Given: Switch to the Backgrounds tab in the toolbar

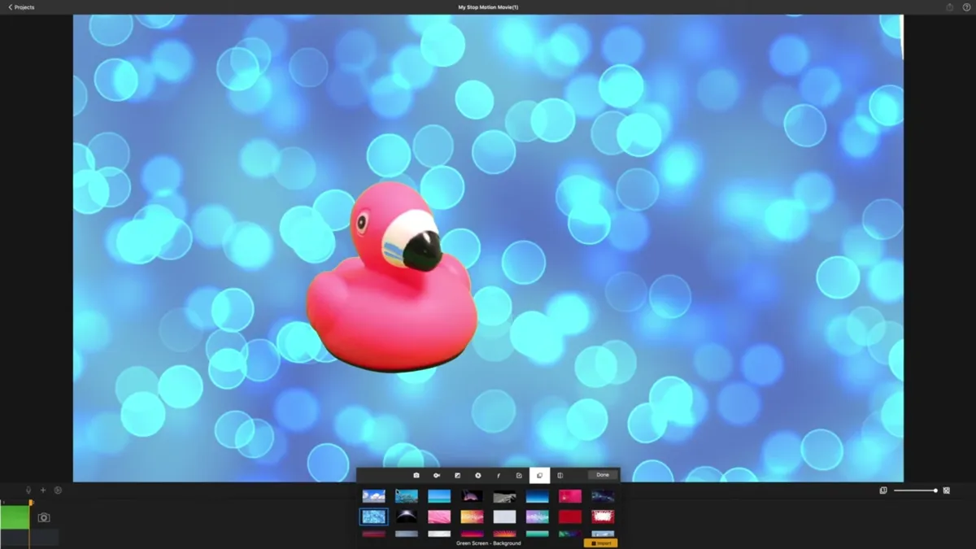Looking at the screenshot, I should click(539, 475).
